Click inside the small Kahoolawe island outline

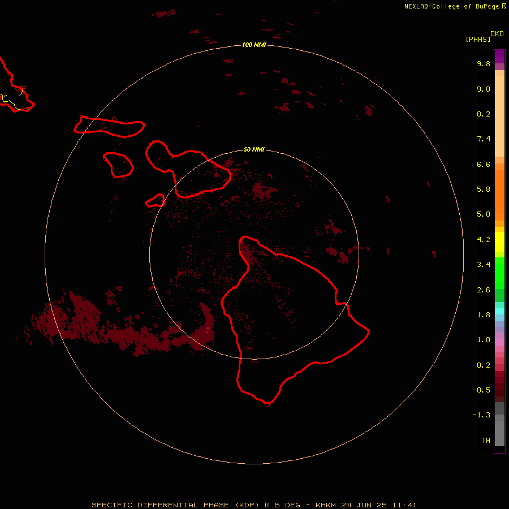(156, 201)
